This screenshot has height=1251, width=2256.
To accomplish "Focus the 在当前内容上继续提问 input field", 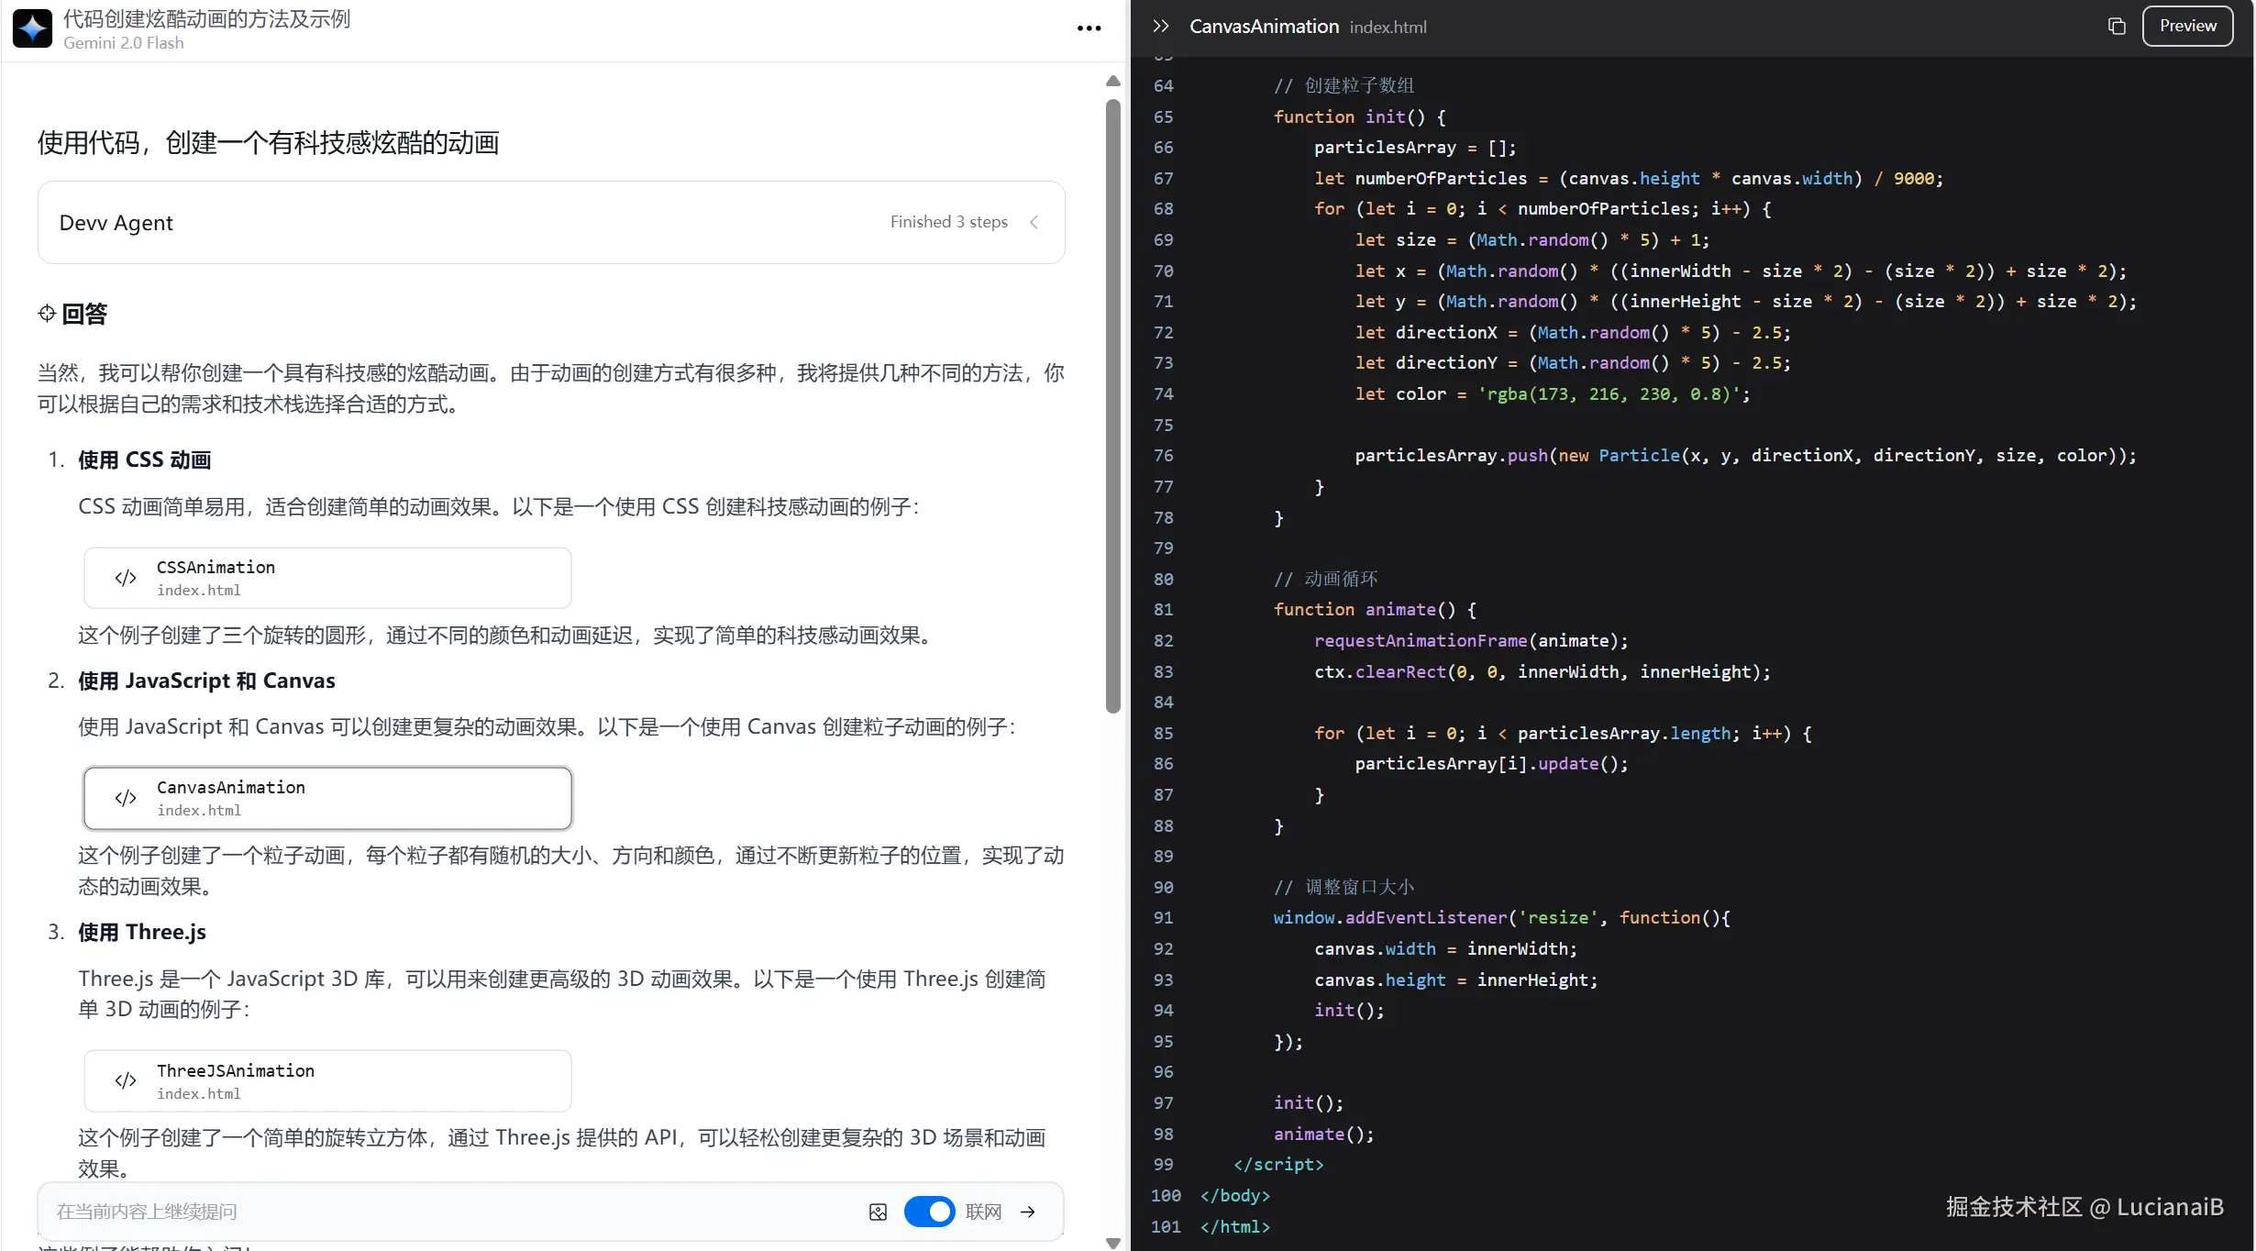I will pos(454,1212).
